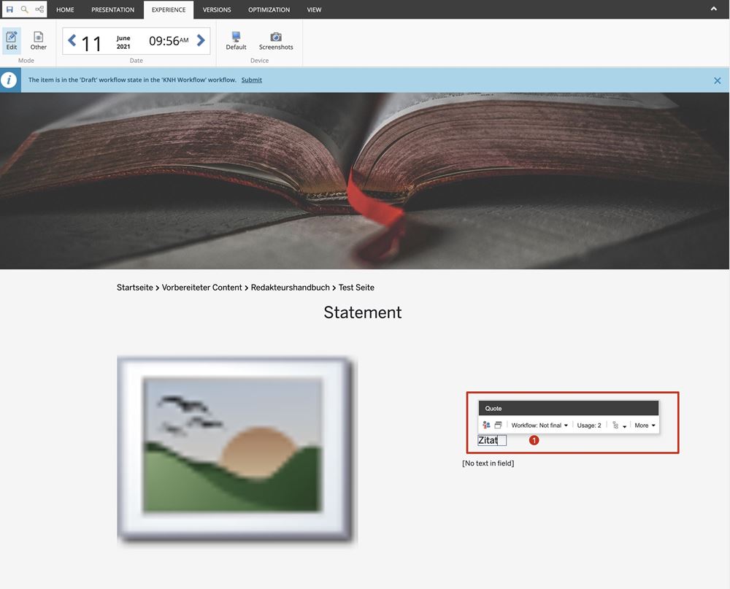Viewport: 730px width, 589px height.
Task: Choose the Default device icon
Action: (x=236, y=41)
